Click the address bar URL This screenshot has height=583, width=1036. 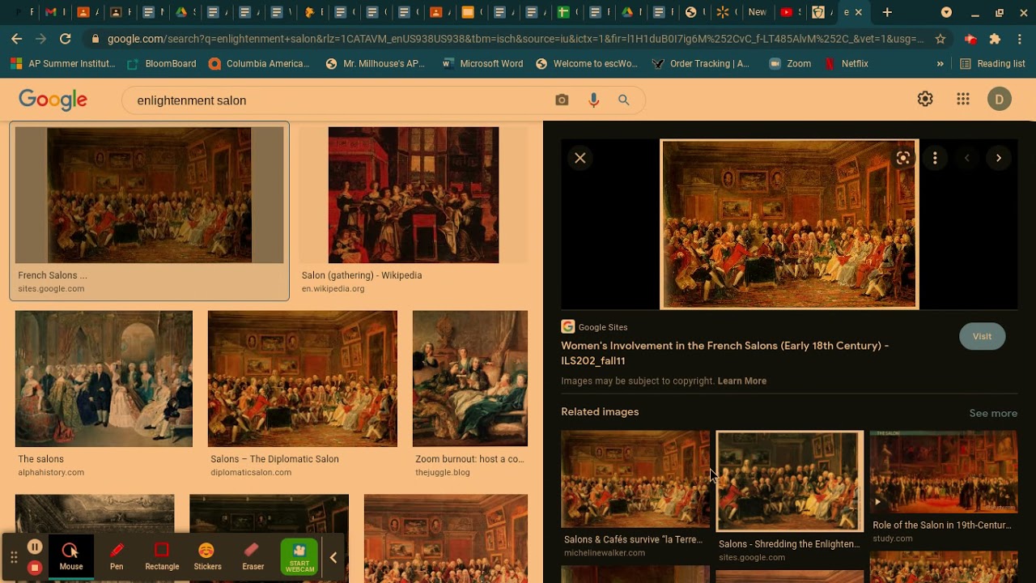coord(515,38)
